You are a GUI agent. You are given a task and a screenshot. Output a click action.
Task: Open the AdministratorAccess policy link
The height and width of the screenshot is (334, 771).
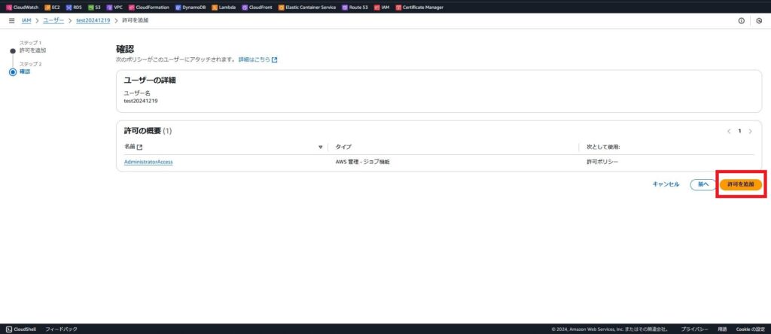(x=148, y=162)
